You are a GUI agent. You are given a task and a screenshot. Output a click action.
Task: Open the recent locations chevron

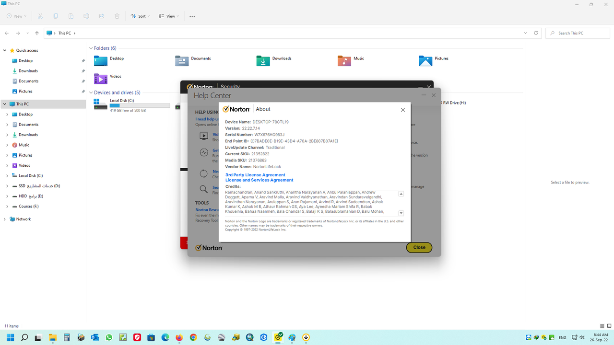28,33
